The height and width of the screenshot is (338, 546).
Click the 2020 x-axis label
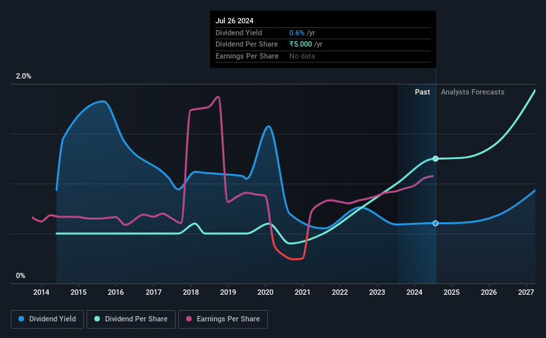pyautogui.click(x=265, y=292)
